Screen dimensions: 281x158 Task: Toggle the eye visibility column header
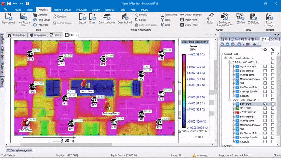click(x=265, y=50)
